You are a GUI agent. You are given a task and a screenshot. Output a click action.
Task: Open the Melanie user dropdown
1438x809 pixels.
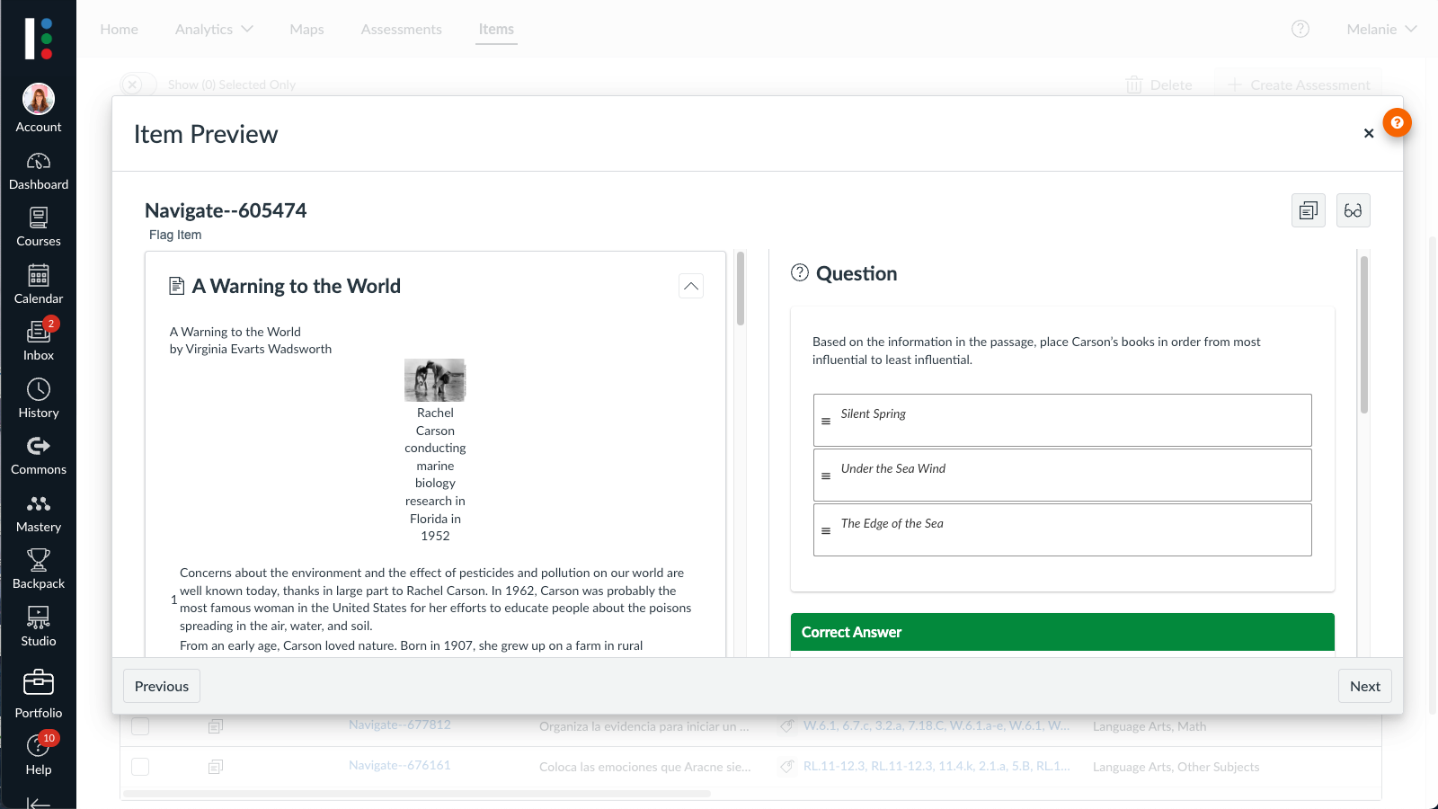click(1380, 29)
